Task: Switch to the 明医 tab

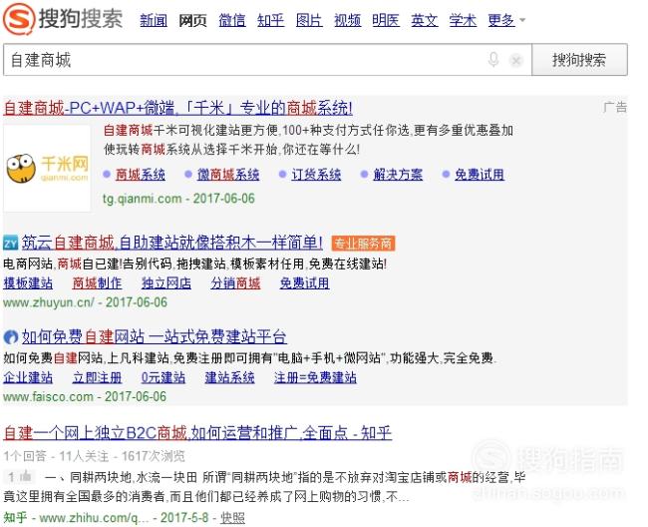Action: pos(386,20)
